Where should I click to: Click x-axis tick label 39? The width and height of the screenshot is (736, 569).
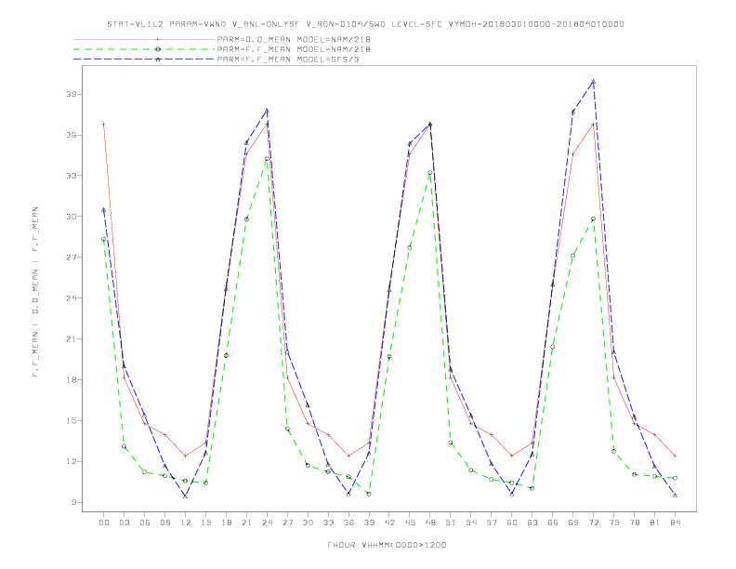pyautogui.click(x=369, y=523)
